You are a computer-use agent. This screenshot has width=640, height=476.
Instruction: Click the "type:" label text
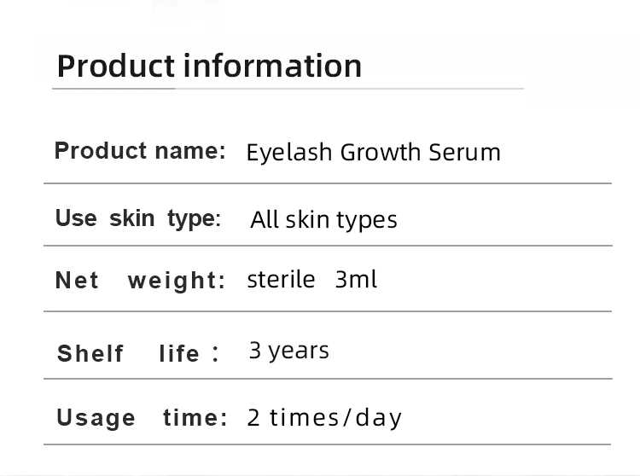pyautogui.click(x=194, y=219)
